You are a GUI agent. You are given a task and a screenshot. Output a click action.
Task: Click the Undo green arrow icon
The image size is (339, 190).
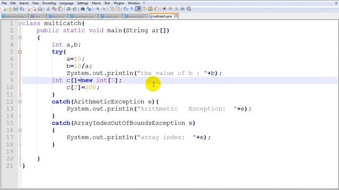click(x=68, y=9)
